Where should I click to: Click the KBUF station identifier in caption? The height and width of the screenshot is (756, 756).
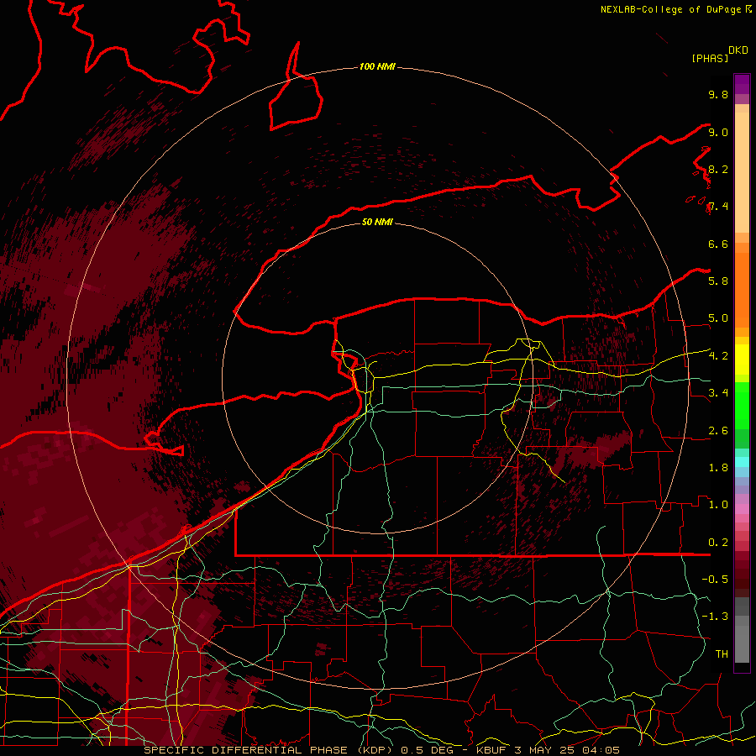491,750
